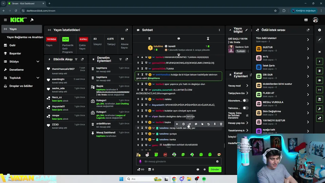Click the copy icon in message hover toolbar
Screen dimensions: 325x183
[x=202, y=124]
